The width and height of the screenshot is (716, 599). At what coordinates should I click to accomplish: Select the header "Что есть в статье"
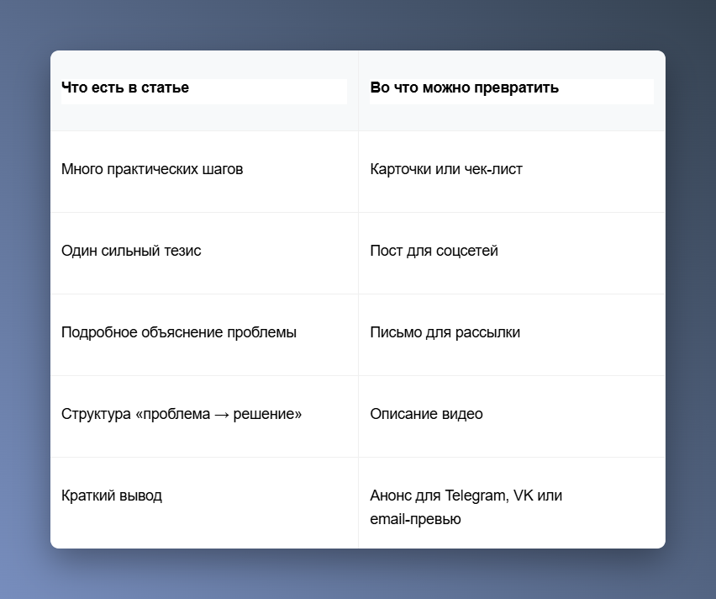pos(204,91)
